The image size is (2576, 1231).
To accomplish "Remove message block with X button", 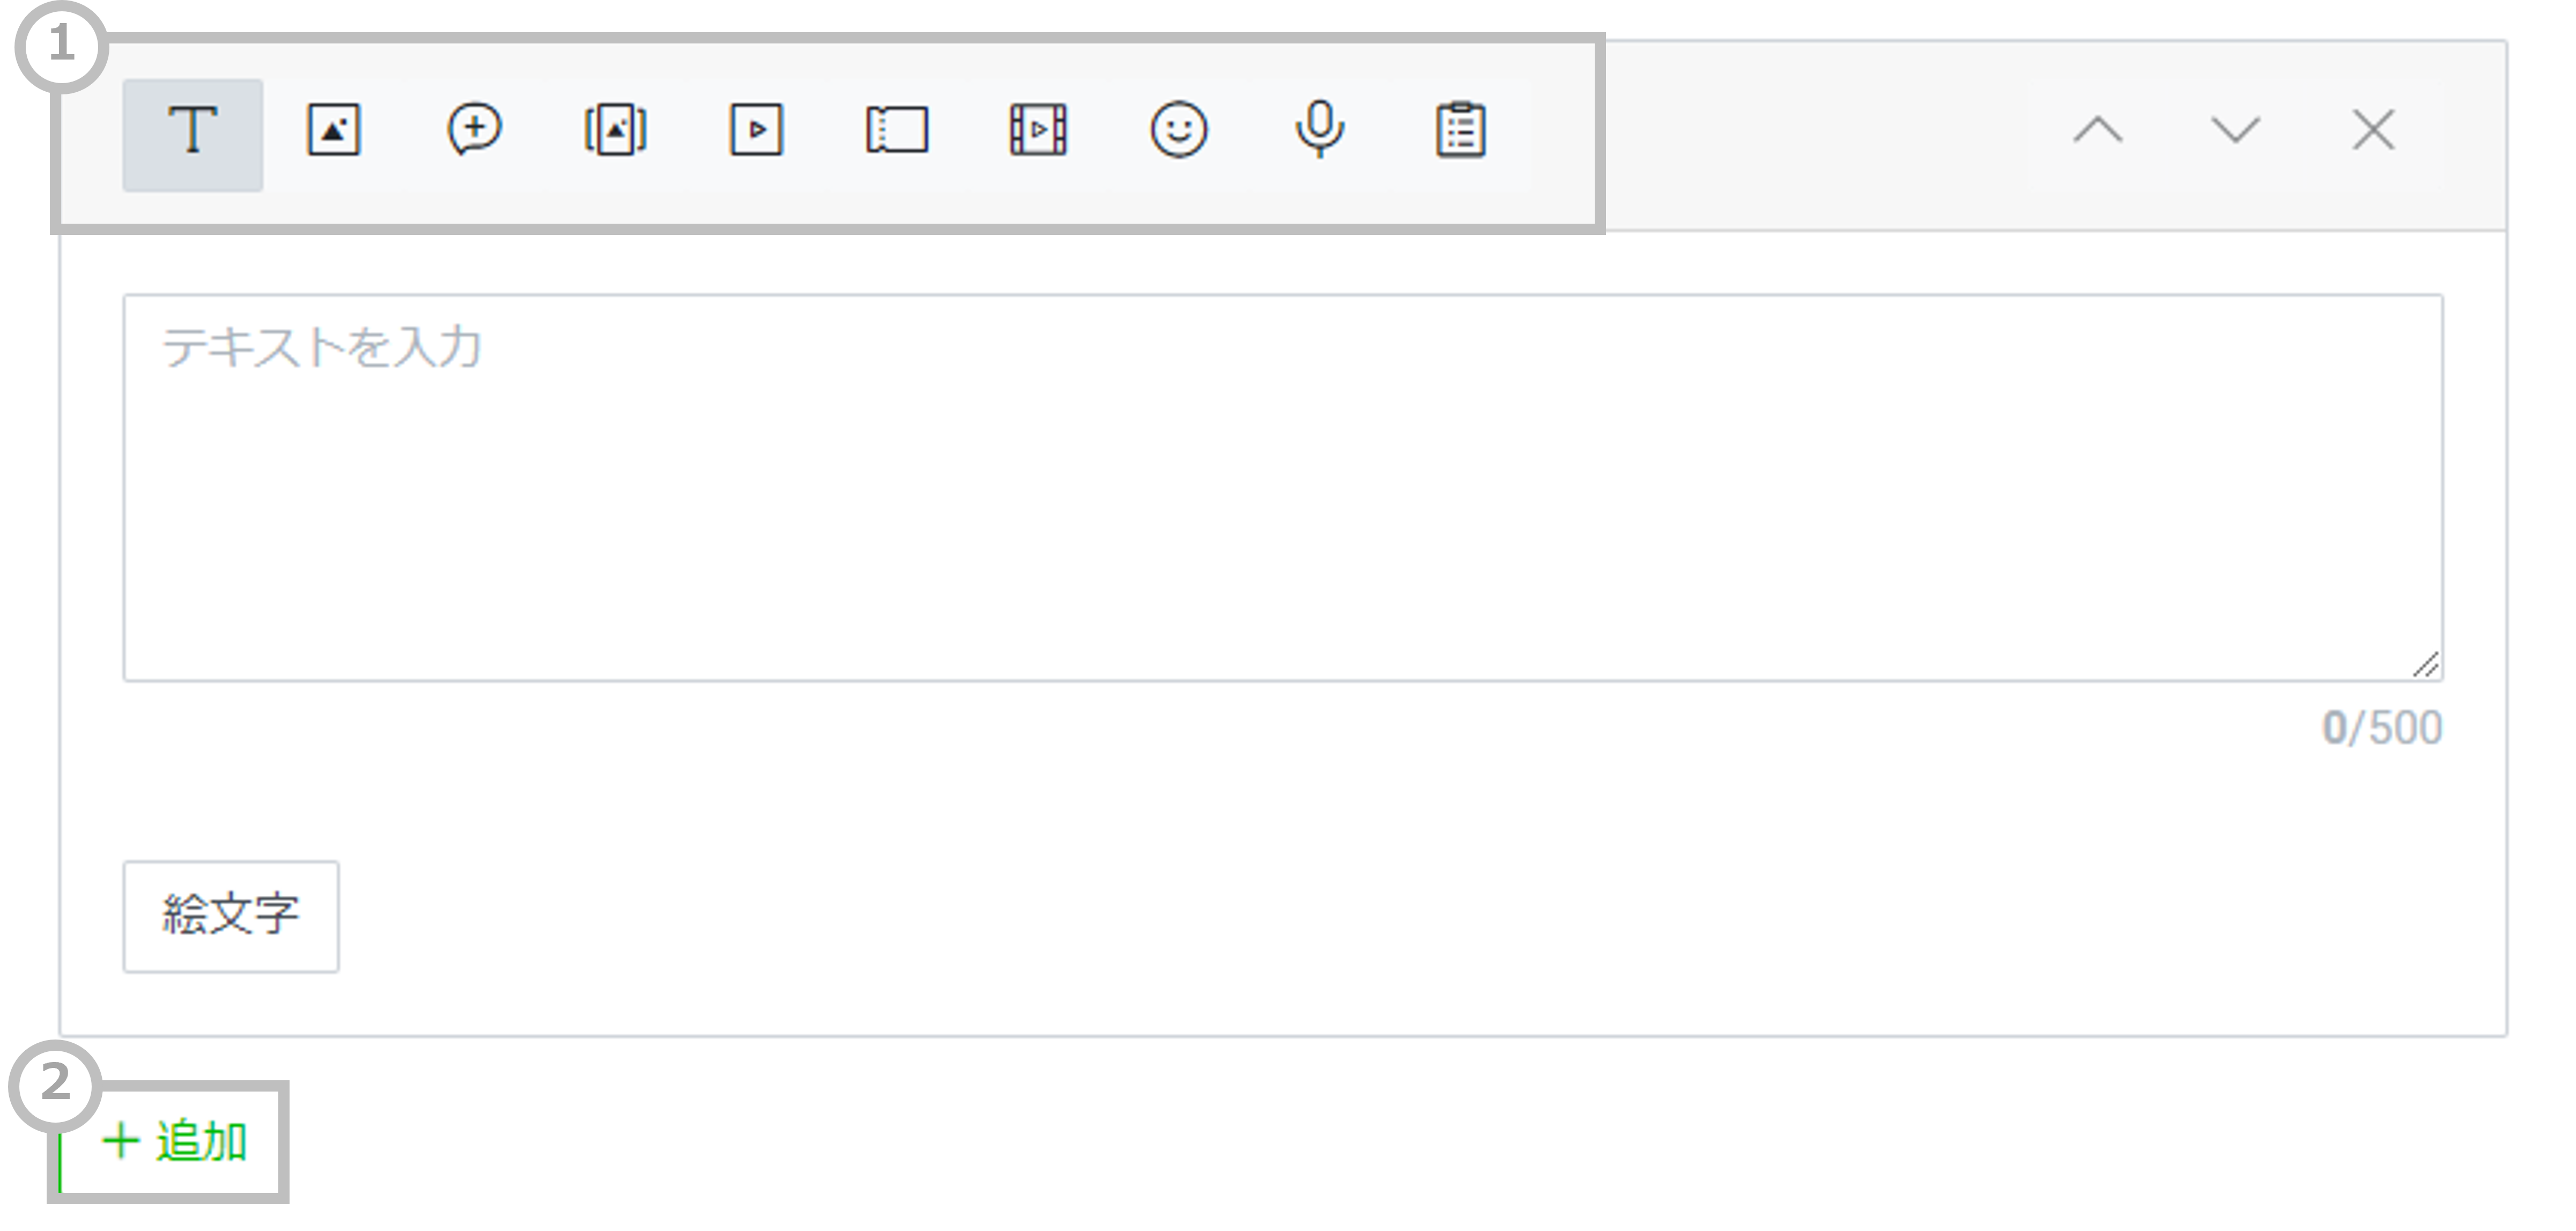I will [2373, 130].
